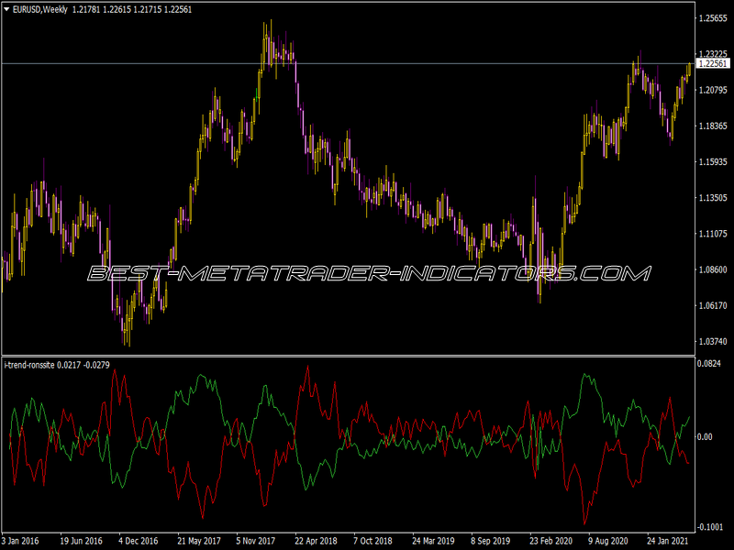Click the -0.1001 indicator scale value
Viewport: 734px width, 550px height.
tap(709, 527)
